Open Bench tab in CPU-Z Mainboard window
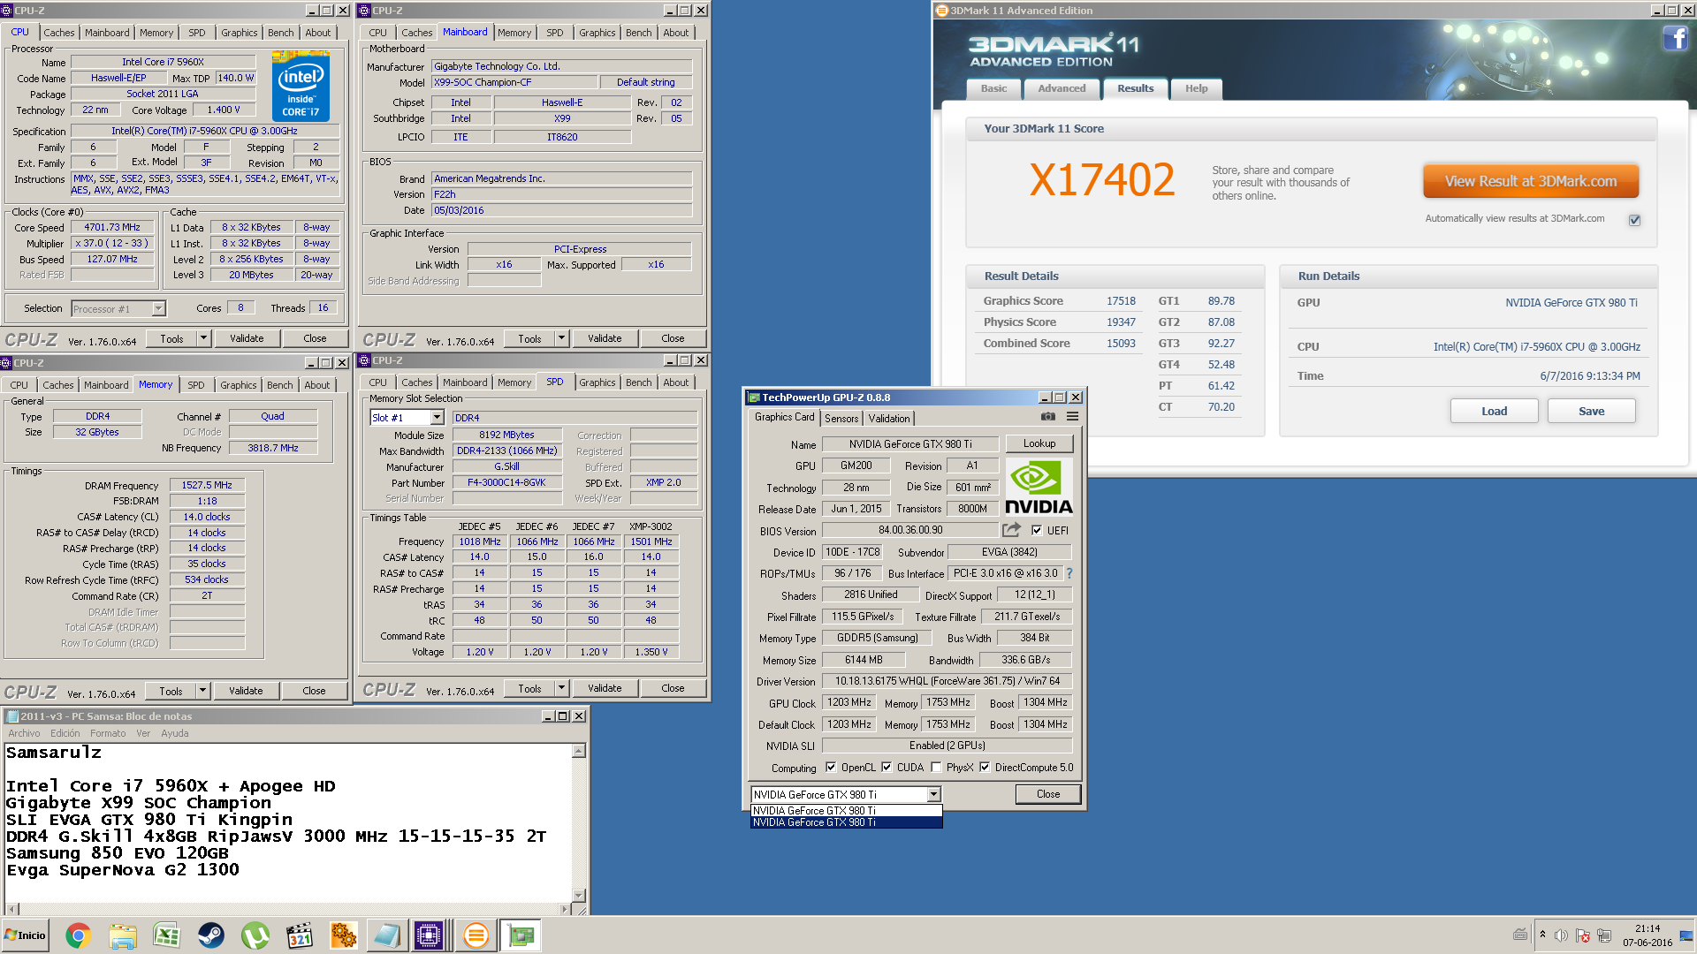 (638, 33)
